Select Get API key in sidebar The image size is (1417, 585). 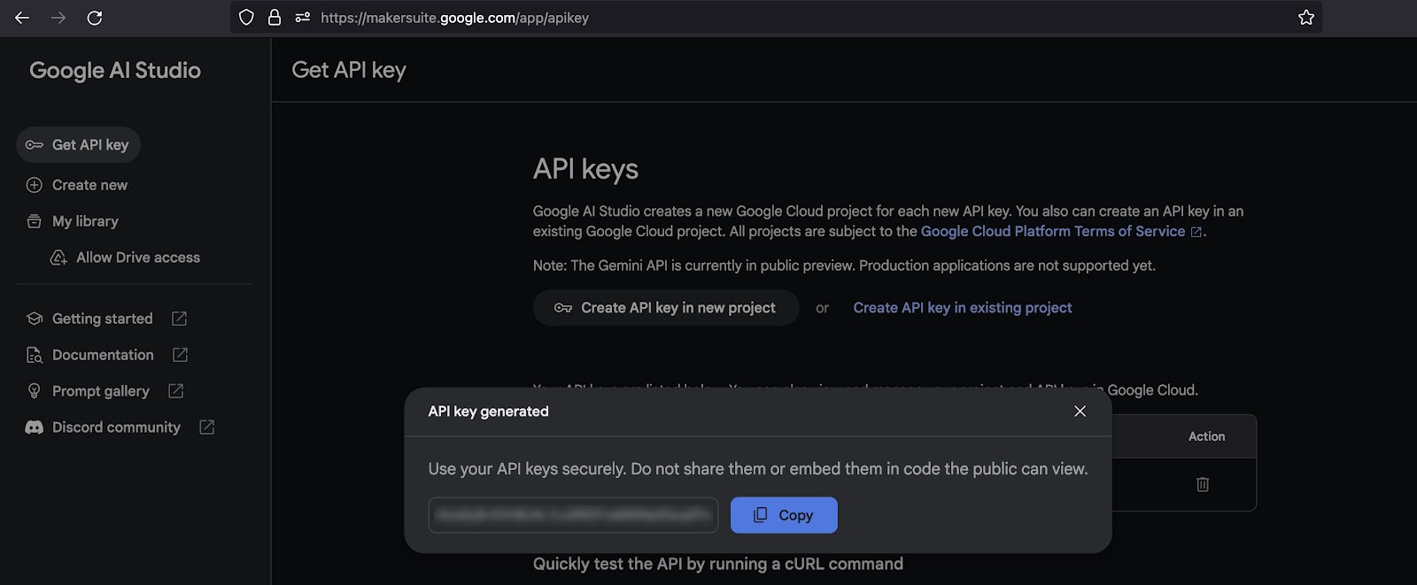tap(79, 145)
